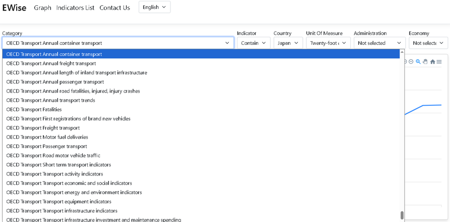Image resolution: width=450 pixels, height=222 pixels.
Task: Go to Contact Us page
Action: pyautogui.click(x=115, y=8)
